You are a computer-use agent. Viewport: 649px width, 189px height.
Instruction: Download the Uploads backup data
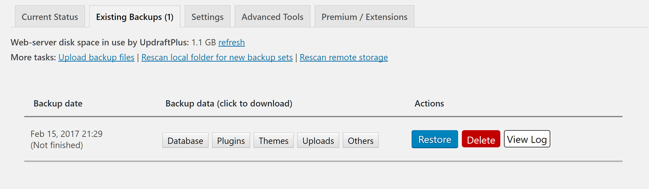[318, 140]
